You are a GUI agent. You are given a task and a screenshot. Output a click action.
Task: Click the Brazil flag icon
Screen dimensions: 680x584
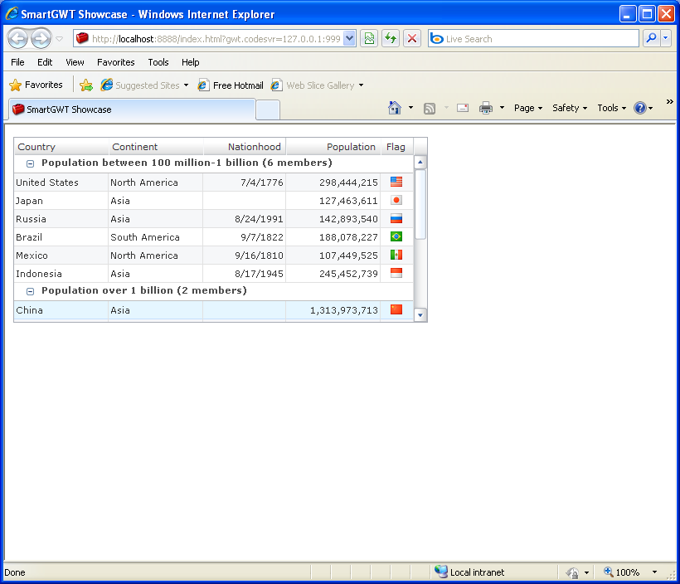point(396,236)
